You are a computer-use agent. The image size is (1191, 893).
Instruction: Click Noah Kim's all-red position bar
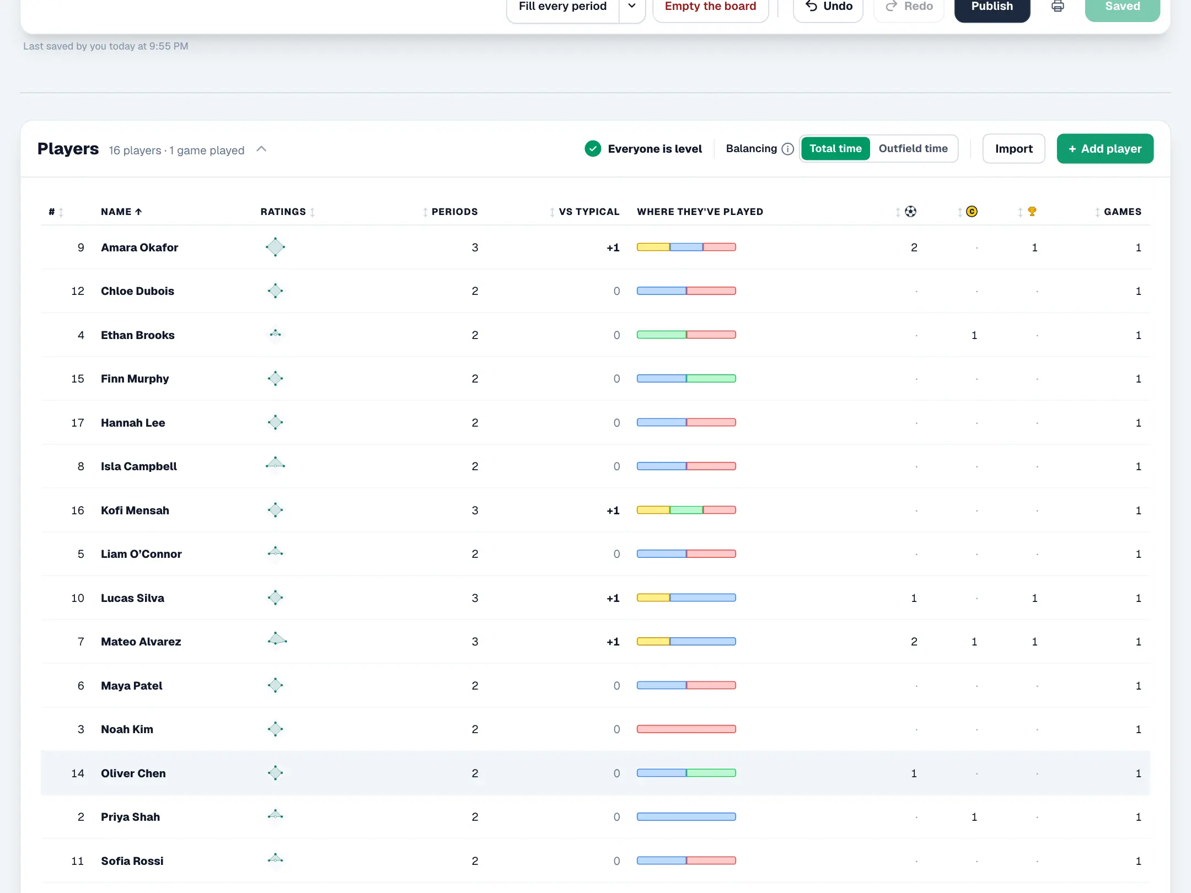coord(686,729)
